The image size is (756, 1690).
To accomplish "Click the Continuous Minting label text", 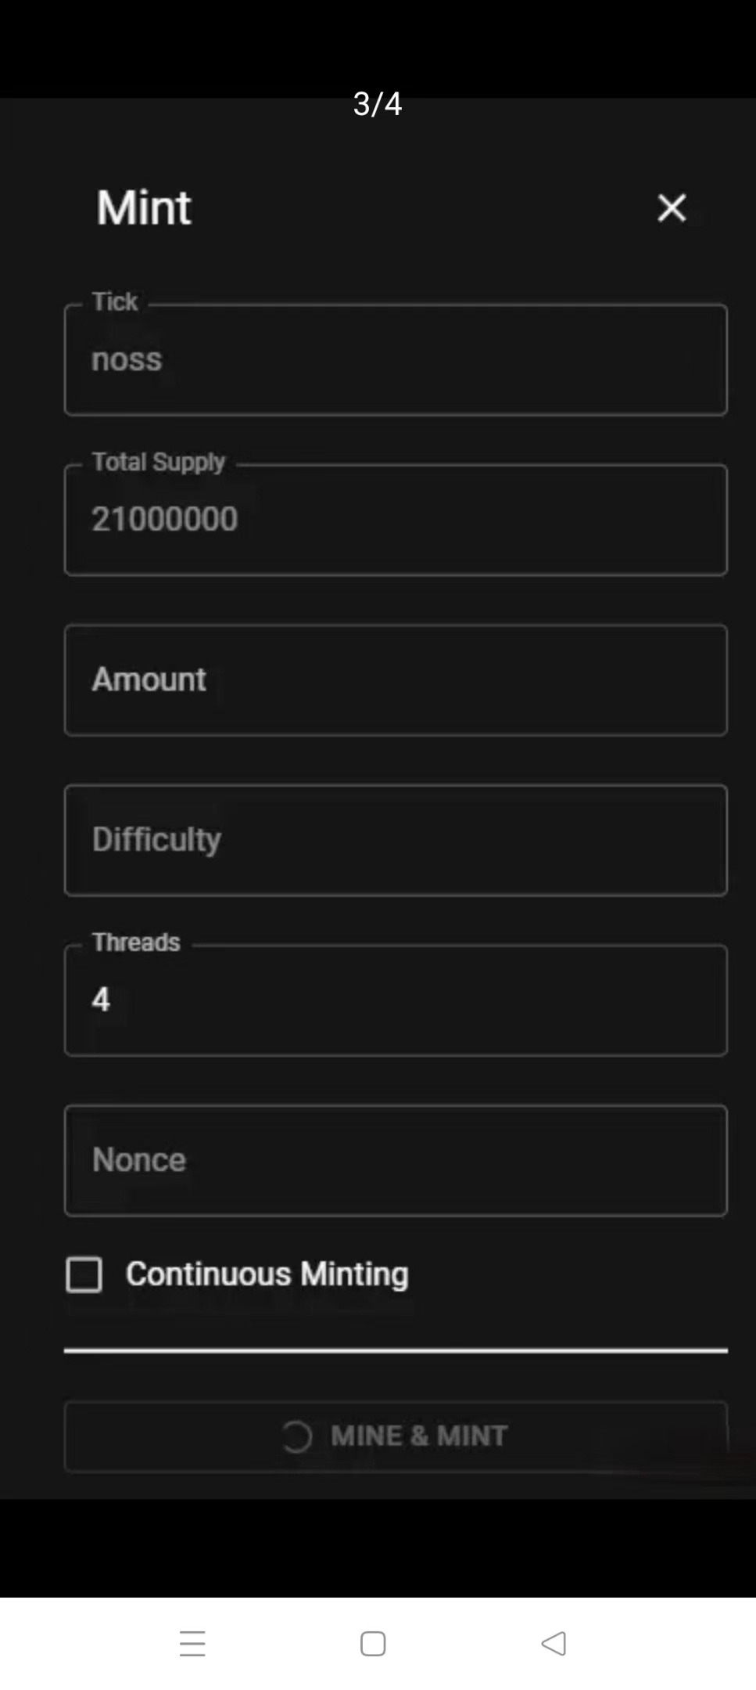I will [x=267, y=1274].
